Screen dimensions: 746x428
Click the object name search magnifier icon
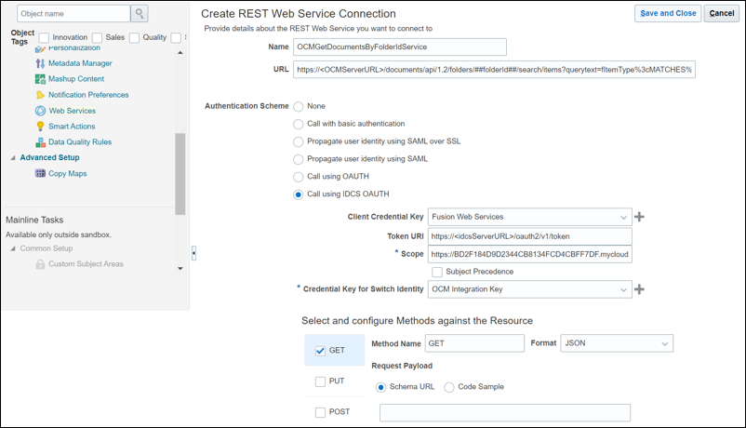(x=140, y=13)
